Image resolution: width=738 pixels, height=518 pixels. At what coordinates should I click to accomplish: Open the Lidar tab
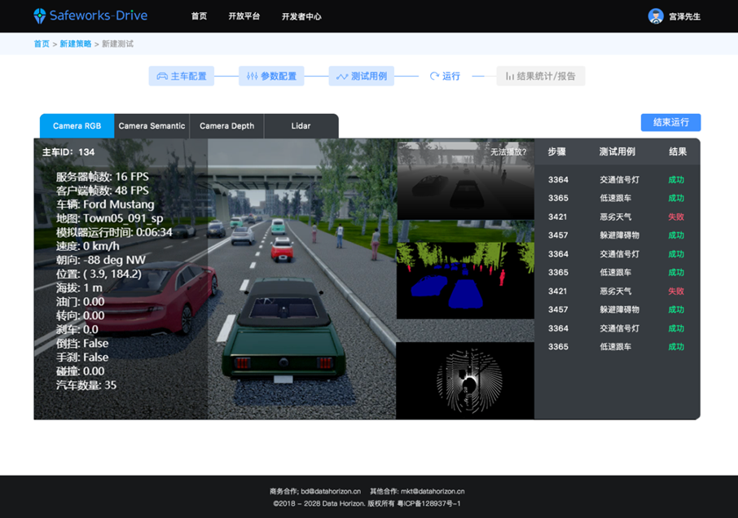301,126
